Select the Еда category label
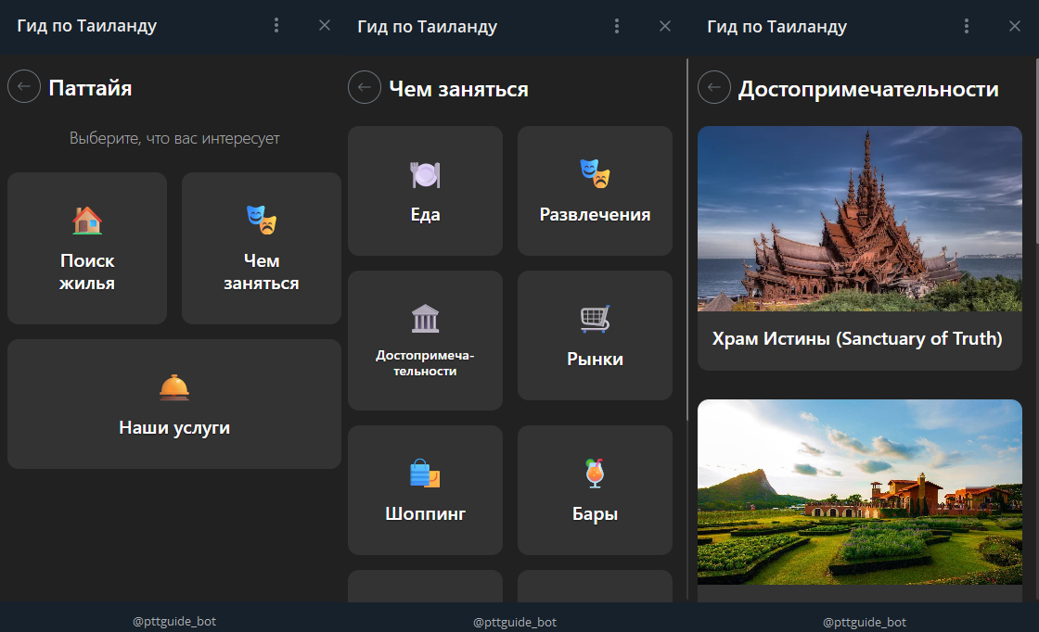 pos(425,214)
